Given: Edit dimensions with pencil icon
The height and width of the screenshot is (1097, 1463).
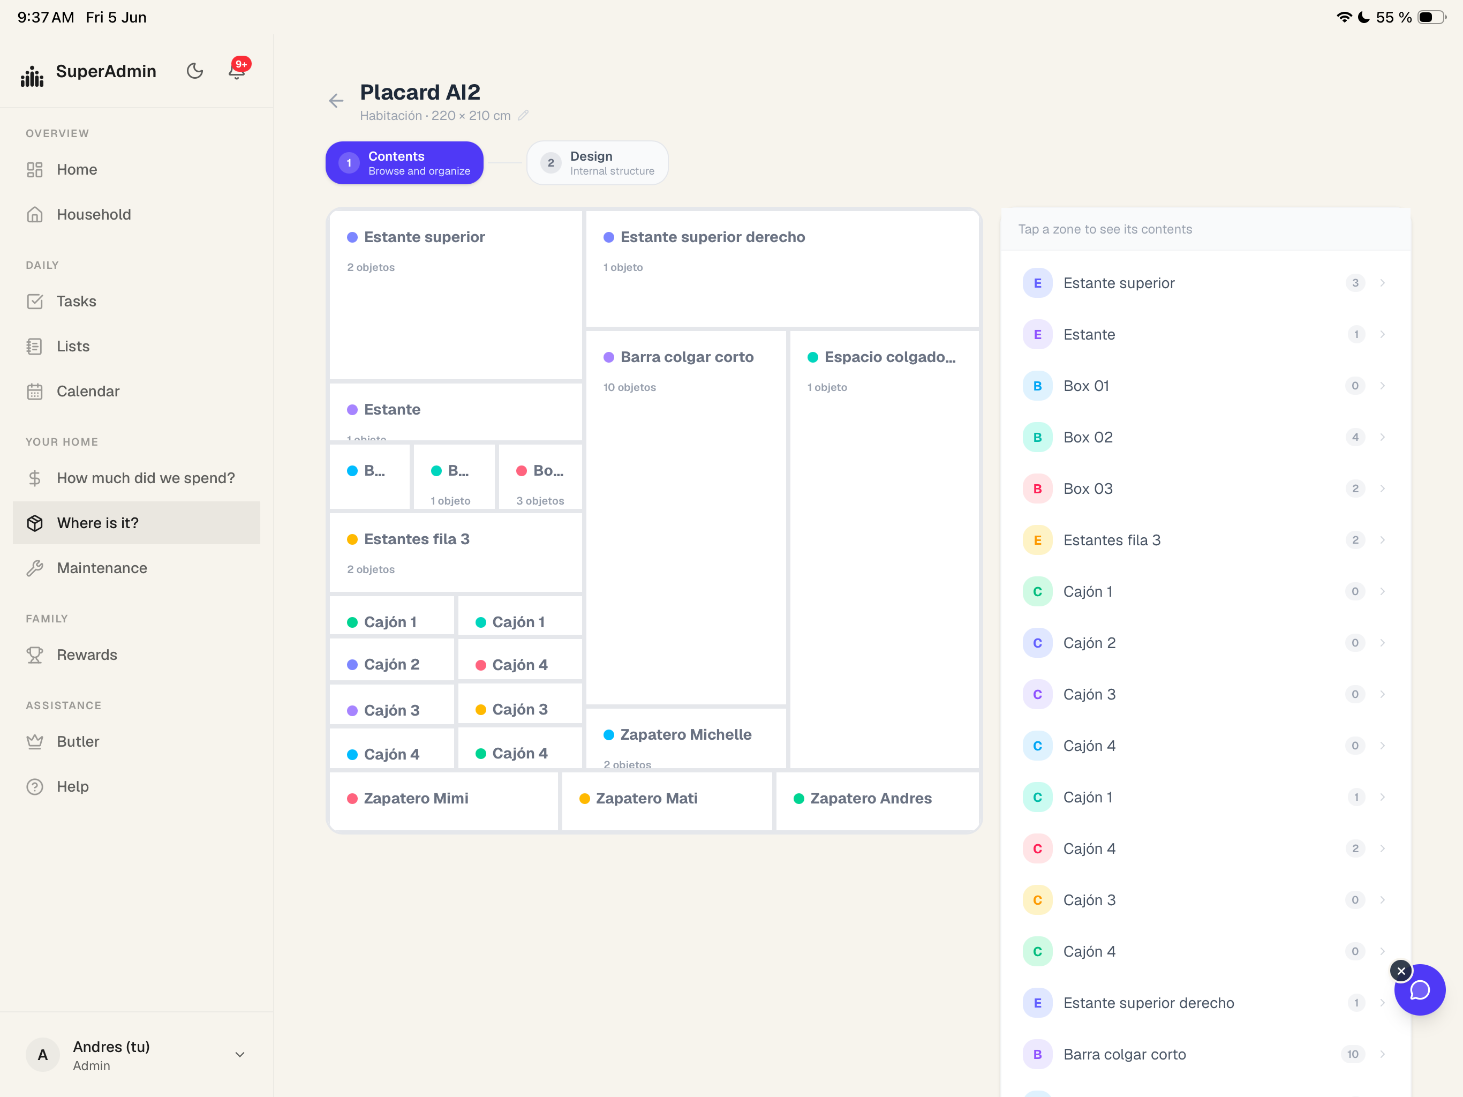Looking at the screenshot, I should point(523,115).
